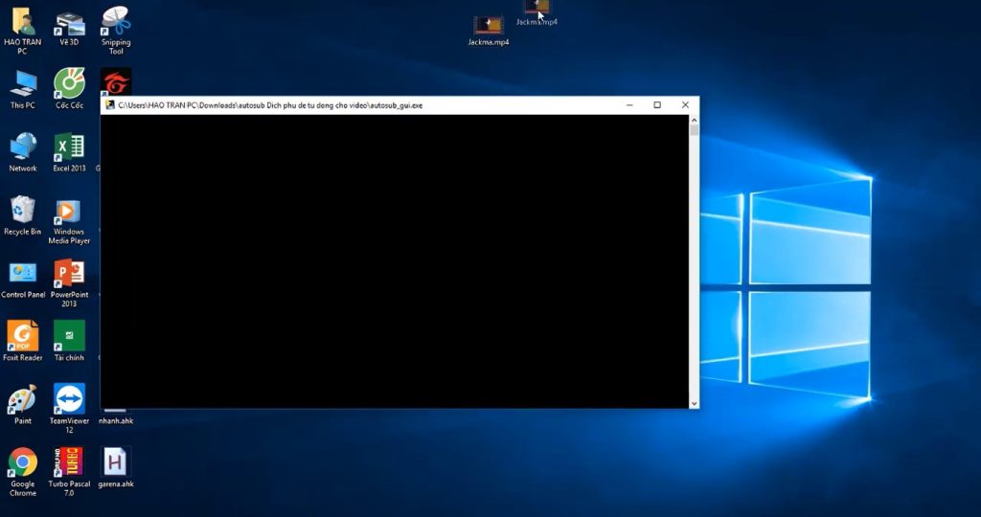Launch Windows Media Player shortcut
This screenshot has height=517, width=981.
pyautogui.click(x=69, y=213)
